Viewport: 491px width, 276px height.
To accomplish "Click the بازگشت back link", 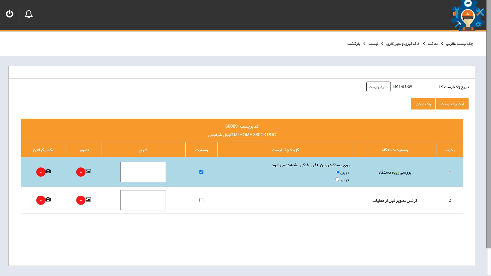I will click(354, 44).
